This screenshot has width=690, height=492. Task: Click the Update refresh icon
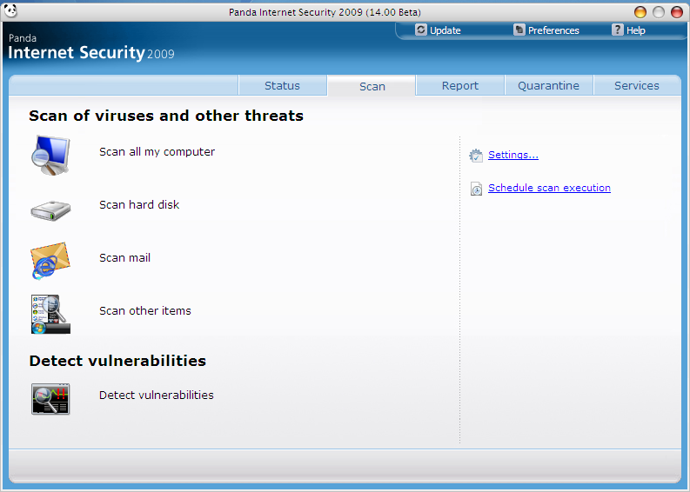tap(420, 30)
